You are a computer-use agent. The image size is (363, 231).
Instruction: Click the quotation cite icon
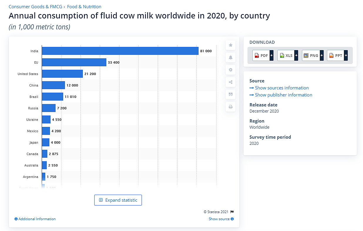pos(231,94)
